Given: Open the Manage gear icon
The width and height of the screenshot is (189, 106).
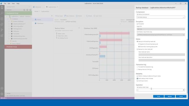Looking at the screenshot, I should (2, 94).
